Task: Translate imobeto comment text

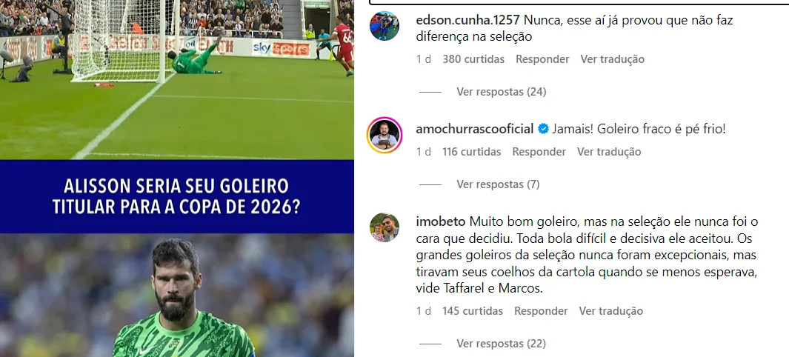Action: click(x=611, y=311)
